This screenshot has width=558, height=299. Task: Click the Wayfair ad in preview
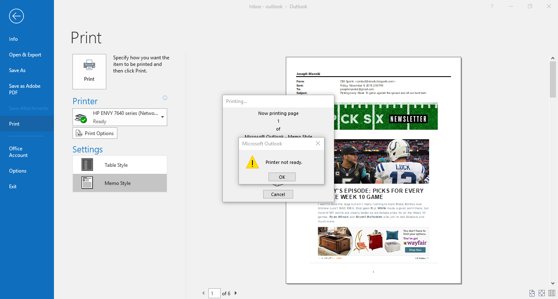point(374,241)
